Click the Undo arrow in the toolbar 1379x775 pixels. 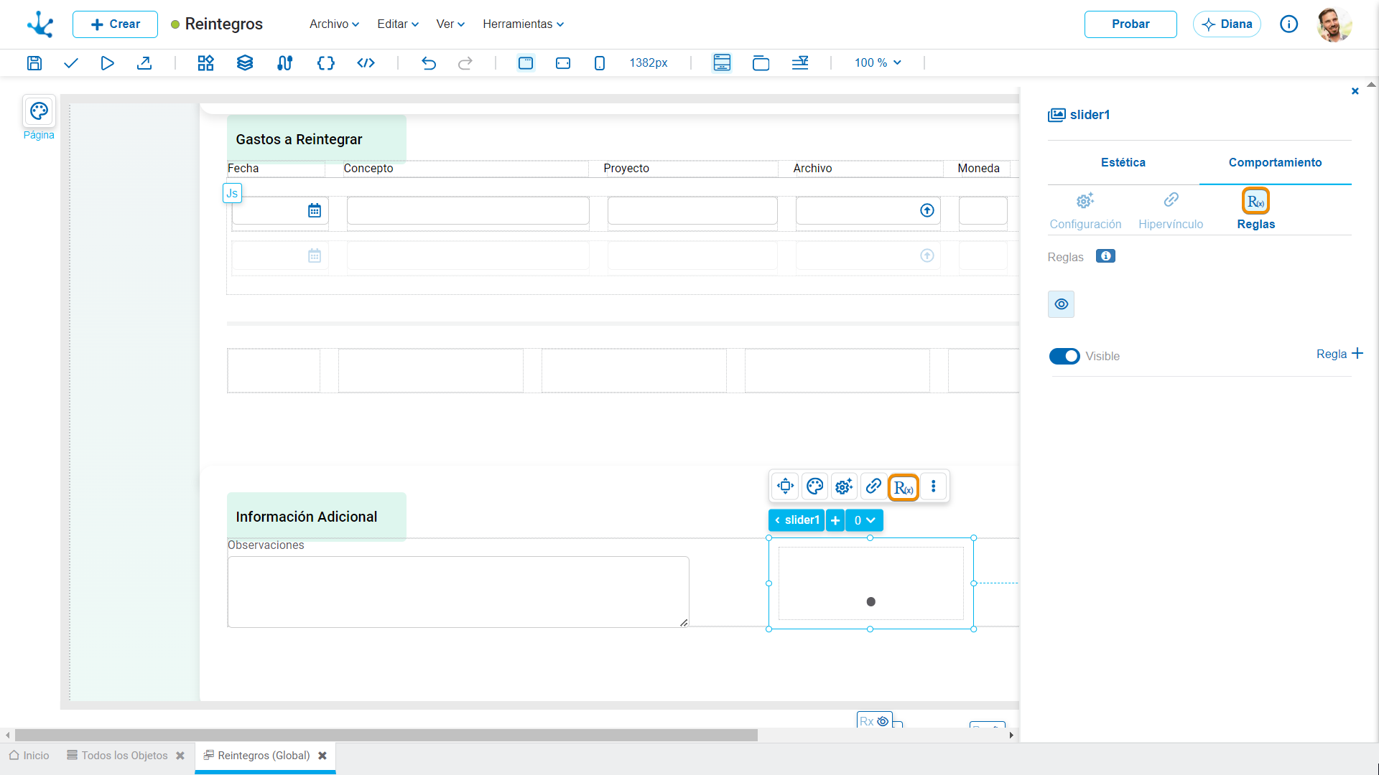pos(429,63)
